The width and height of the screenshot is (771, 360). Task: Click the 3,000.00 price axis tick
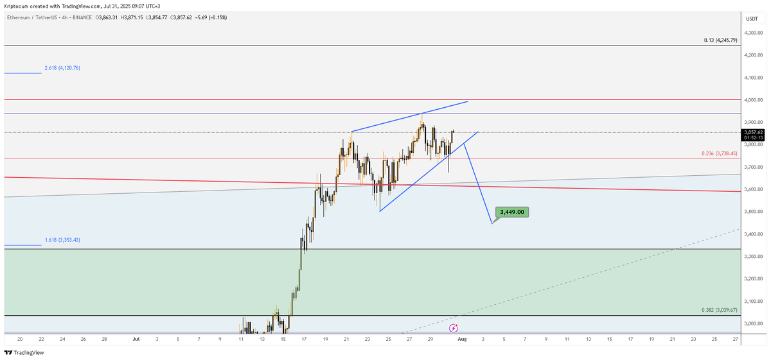point(753,323)
